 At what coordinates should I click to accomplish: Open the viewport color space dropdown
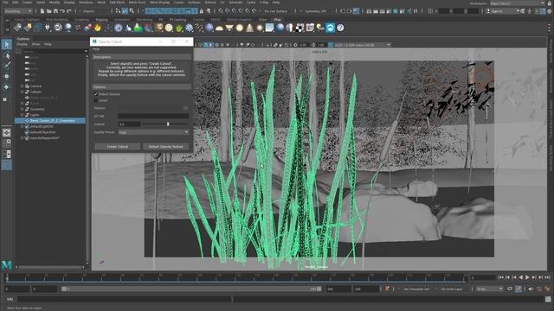click(362, 45)
